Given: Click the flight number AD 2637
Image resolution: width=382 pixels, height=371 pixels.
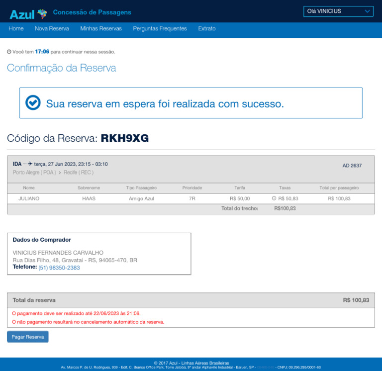Looking at the screenshot, I should (352, 166).
